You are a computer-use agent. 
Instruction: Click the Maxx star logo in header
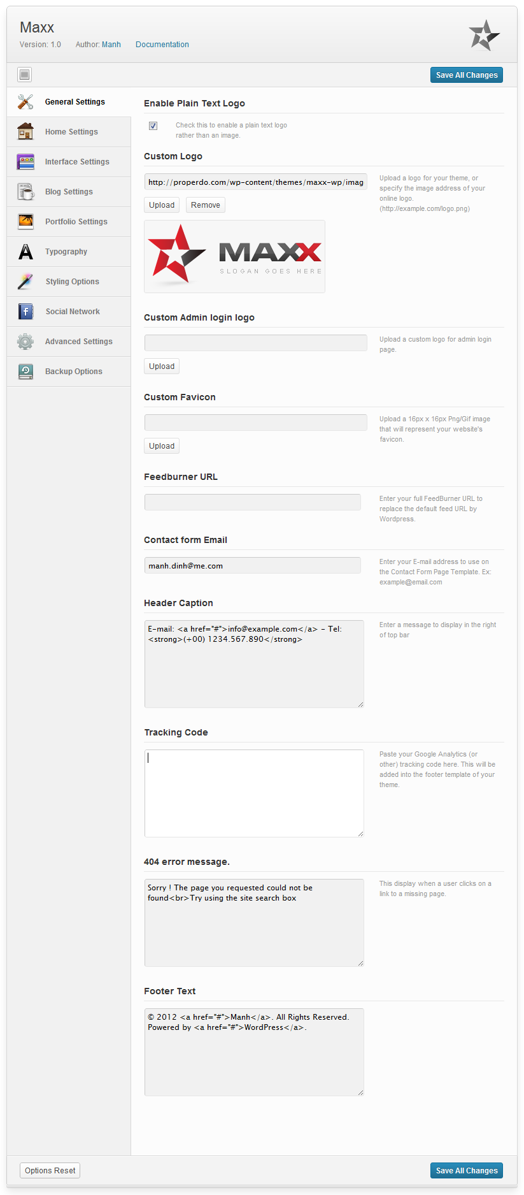(485, 35)
